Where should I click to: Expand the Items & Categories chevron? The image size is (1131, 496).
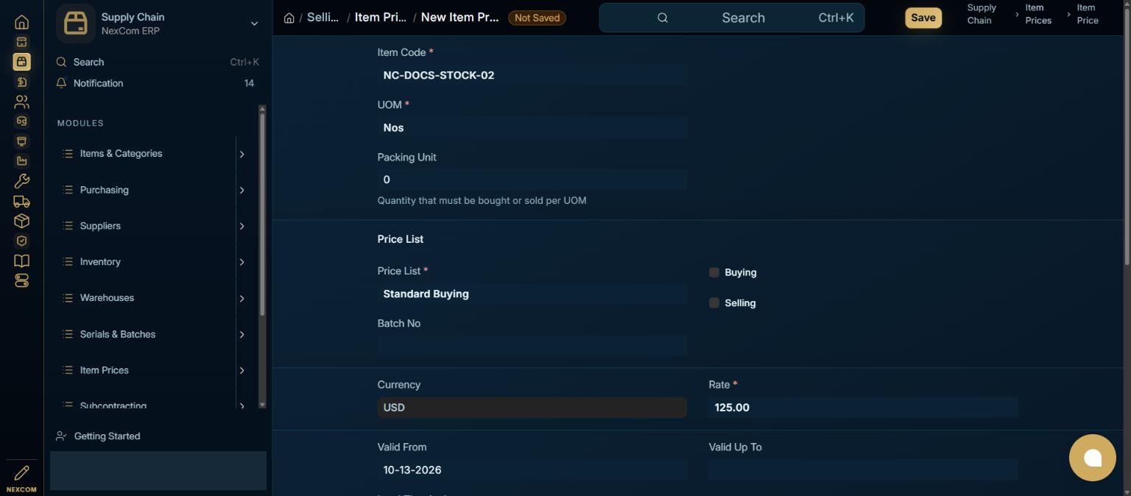point(242,154)
